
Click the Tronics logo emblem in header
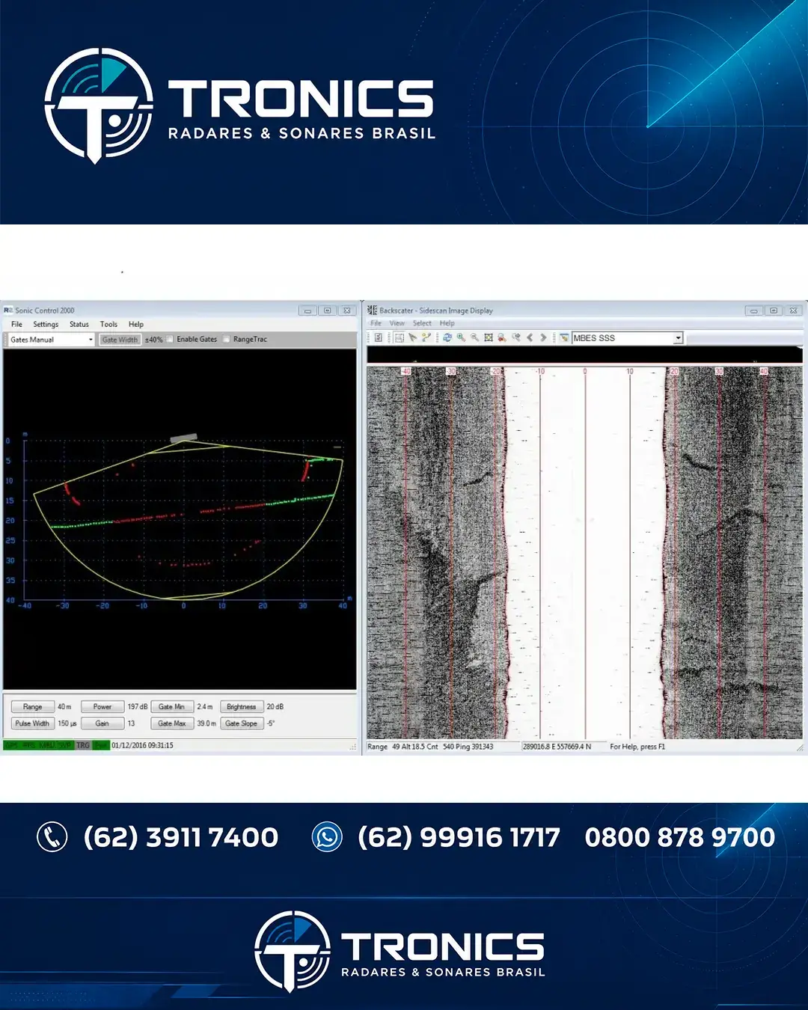click(x=99, y=105)
